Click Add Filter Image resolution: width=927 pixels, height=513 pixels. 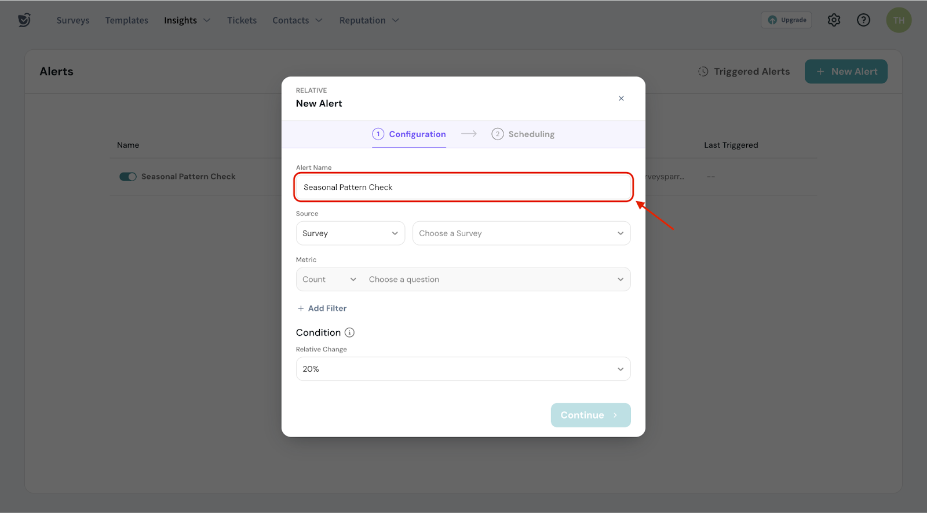322,309
